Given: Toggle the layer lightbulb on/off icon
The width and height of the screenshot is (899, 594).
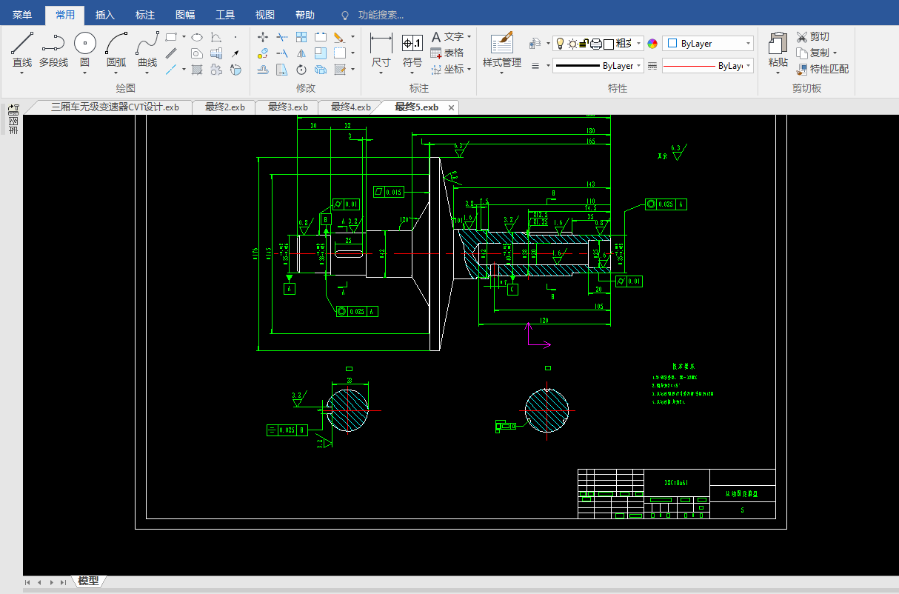Looking at the screenshot, I should pos(561,44).
